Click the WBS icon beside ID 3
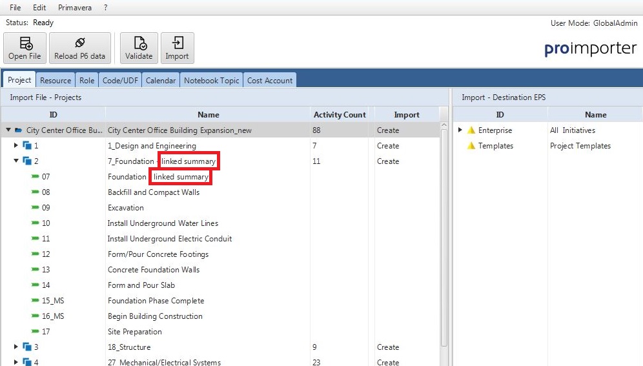The height and width of the screenshot is (366, 643). [27, 347]
